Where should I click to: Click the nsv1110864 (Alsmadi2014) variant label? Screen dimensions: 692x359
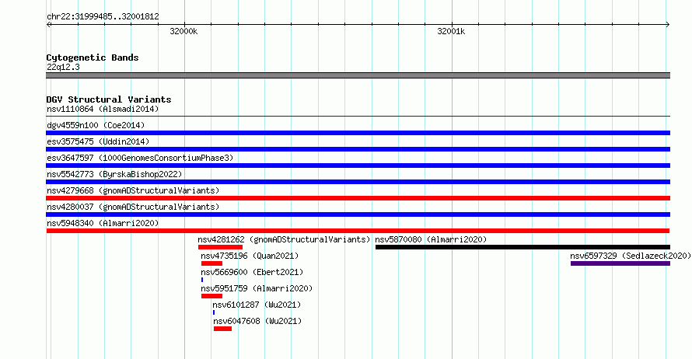(103, 109)
